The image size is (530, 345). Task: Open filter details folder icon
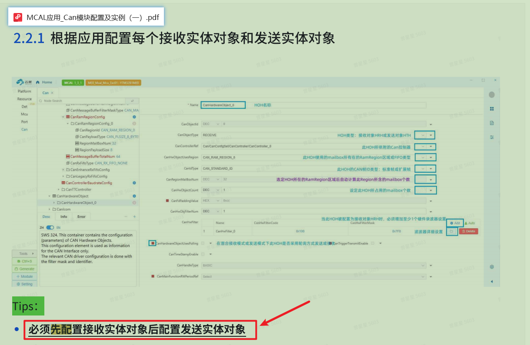tap(452, 232)
